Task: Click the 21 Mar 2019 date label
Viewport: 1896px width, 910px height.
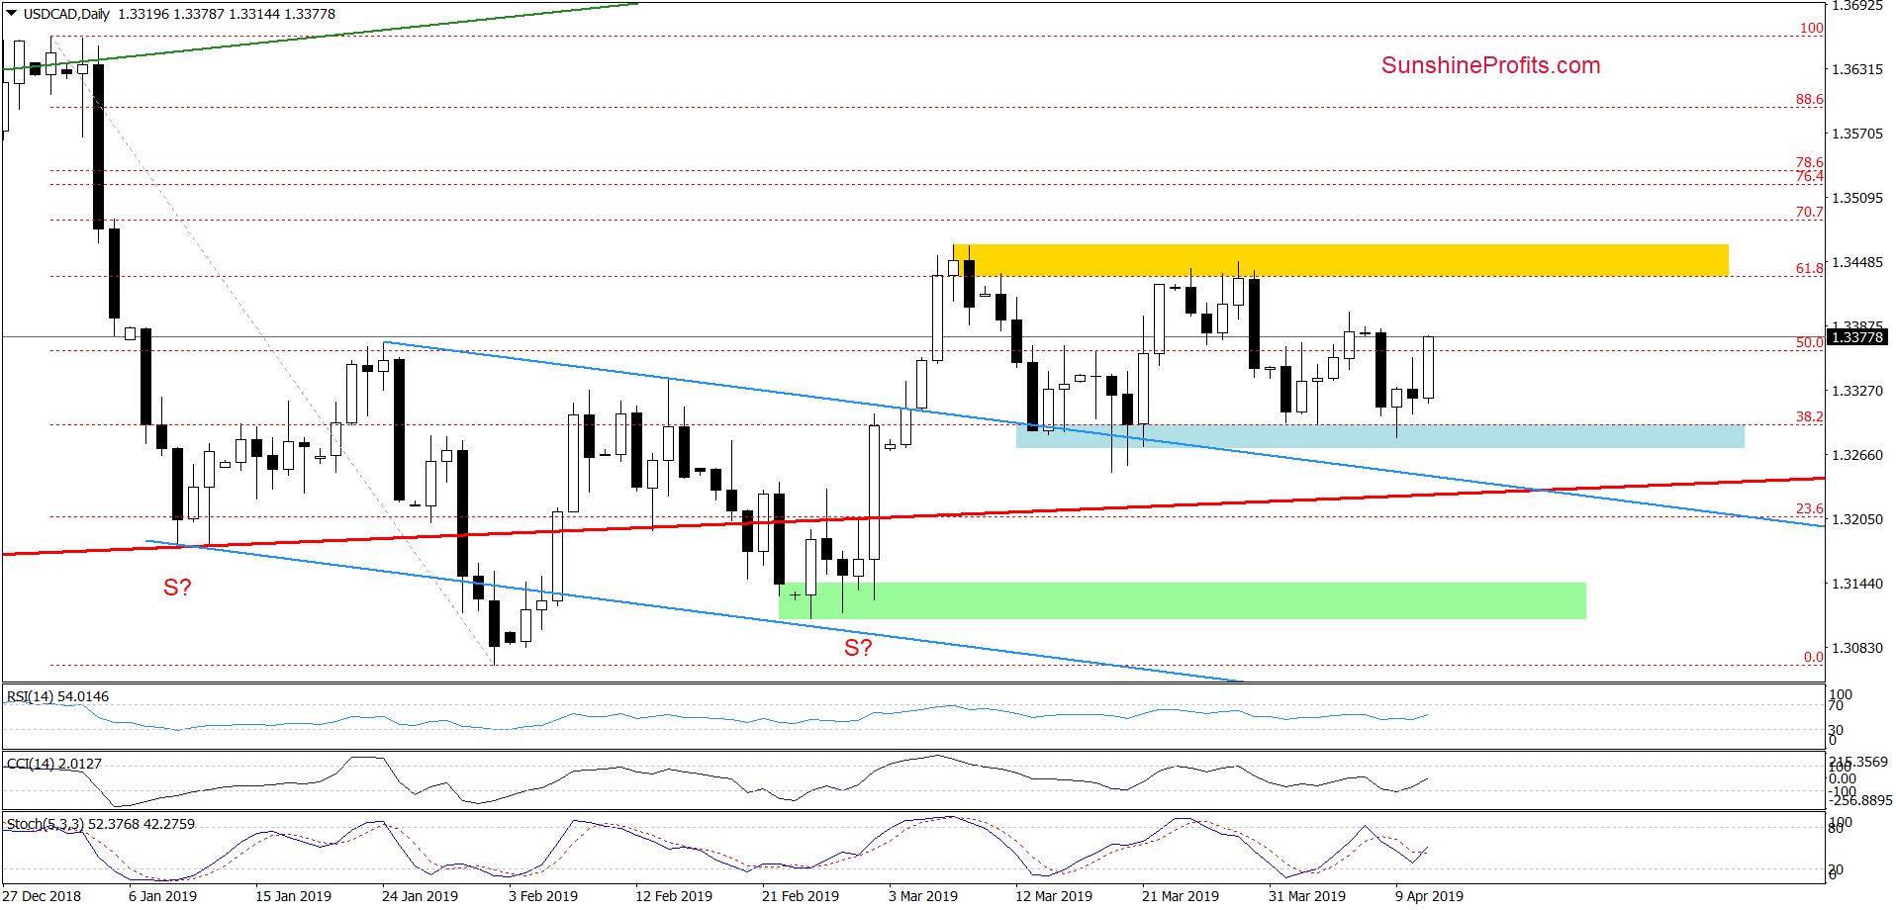Action: pyautogui.click(x=1181, y=896)
